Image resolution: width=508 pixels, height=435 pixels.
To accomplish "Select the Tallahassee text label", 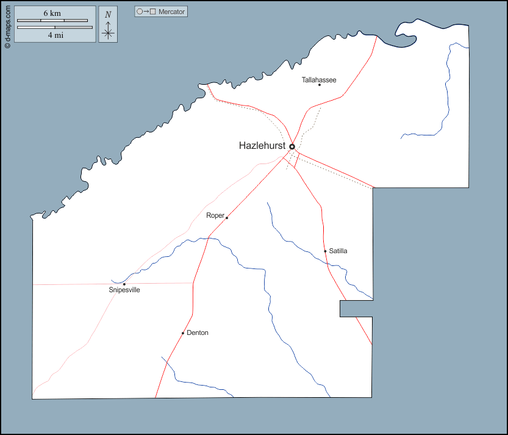I will click(319, 80).
